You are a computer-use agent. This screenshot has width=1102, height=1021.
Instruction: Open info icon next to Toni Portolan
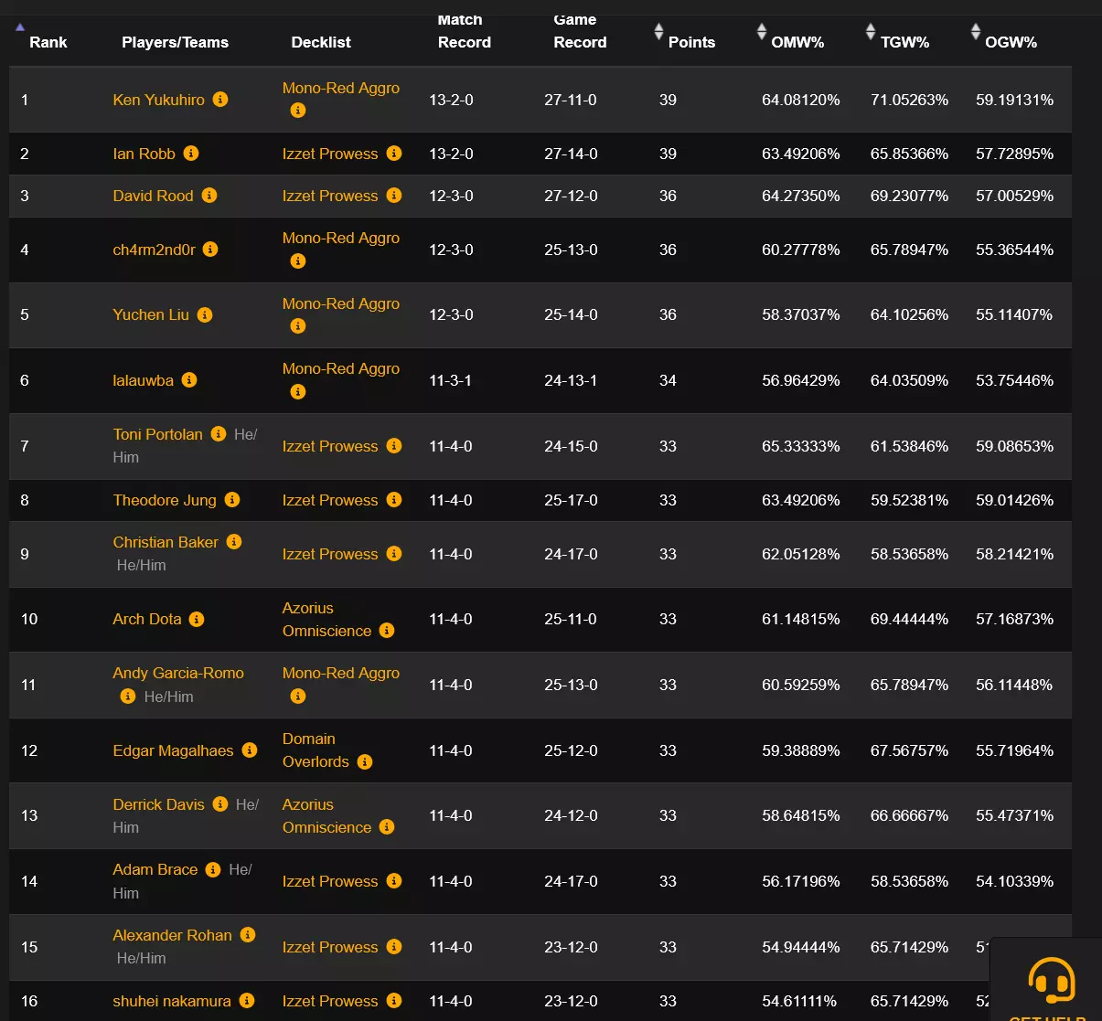click(x=219, y=433)
